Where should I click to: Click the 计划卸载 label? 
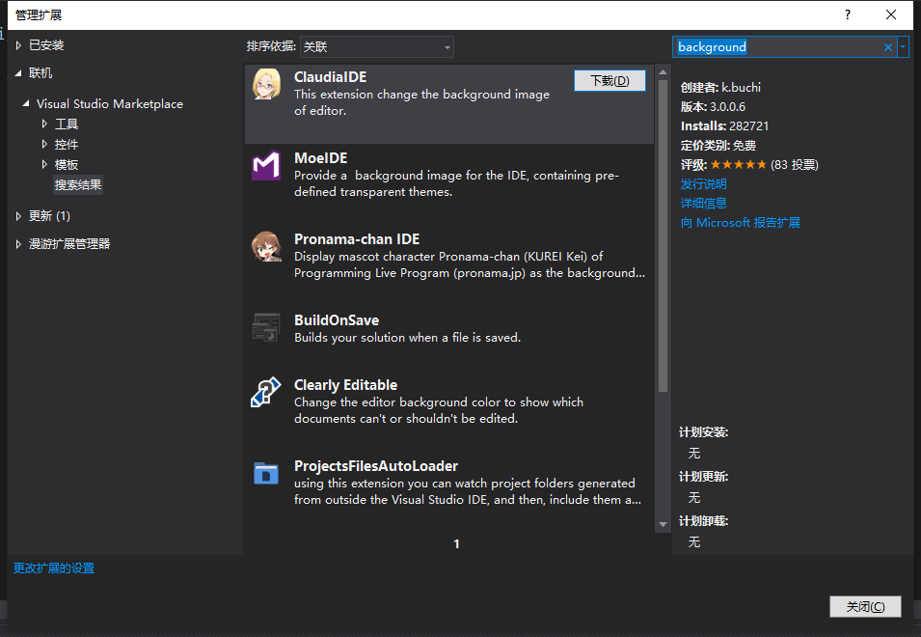pyautogui.click(x=704, y=521)
